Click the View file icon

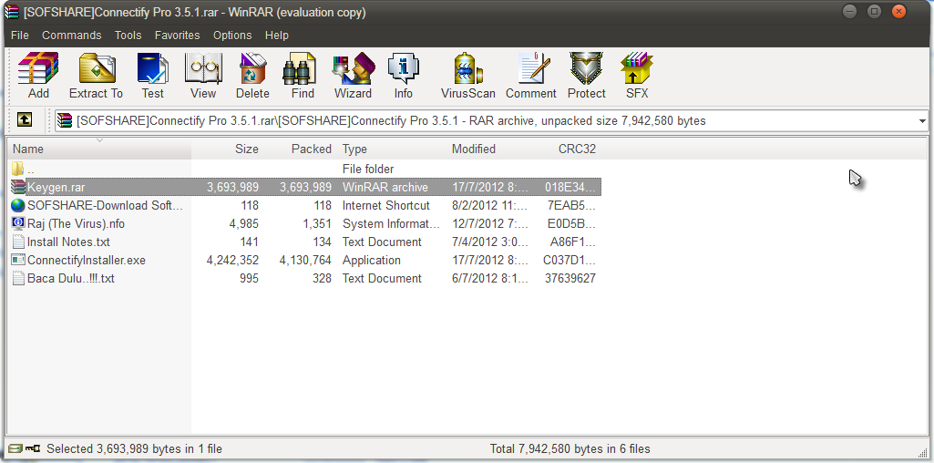pos(203,76)
